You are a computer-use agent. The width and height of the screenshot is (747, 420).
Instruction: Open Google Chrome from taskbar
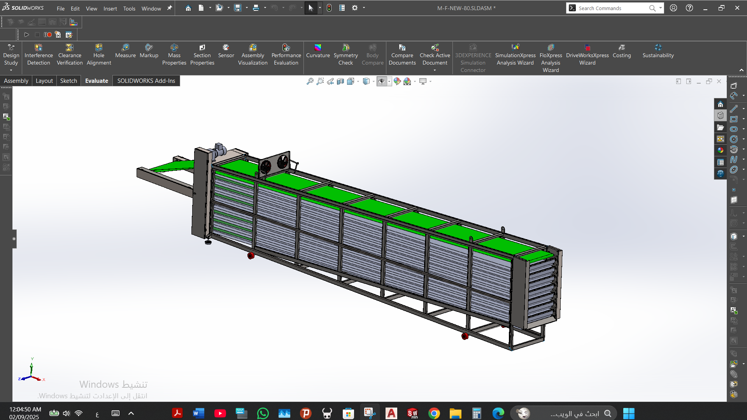point(434,413)
